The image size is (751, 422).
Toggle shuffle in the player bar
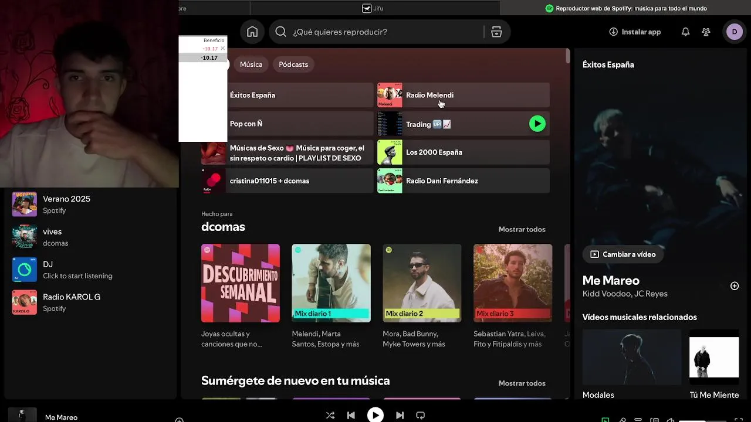click(330, 415)
